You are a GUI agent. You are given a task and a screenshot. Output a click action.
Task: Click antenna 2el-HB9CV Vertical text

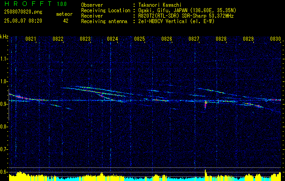click(176, 21)
